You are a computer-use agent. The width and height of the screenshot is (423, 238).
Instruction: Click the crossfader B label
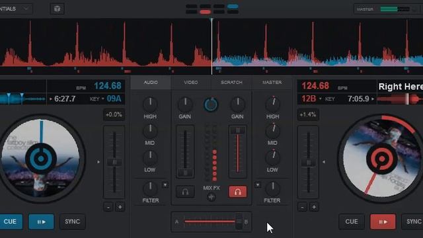[x=246, y=222]
